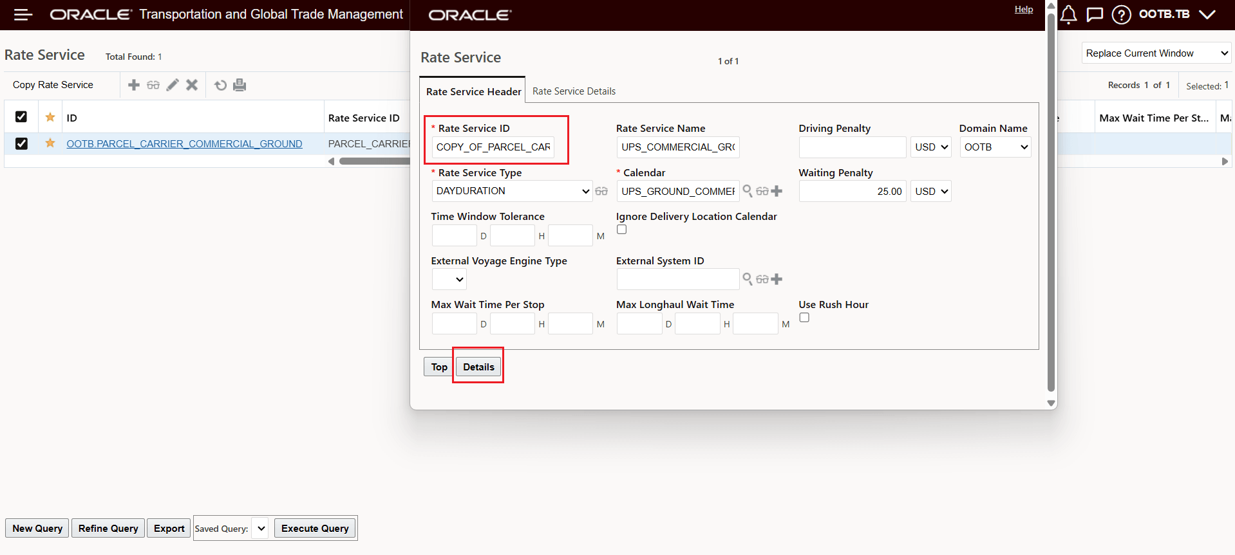Add a new rate service record

tap(134, 85)
